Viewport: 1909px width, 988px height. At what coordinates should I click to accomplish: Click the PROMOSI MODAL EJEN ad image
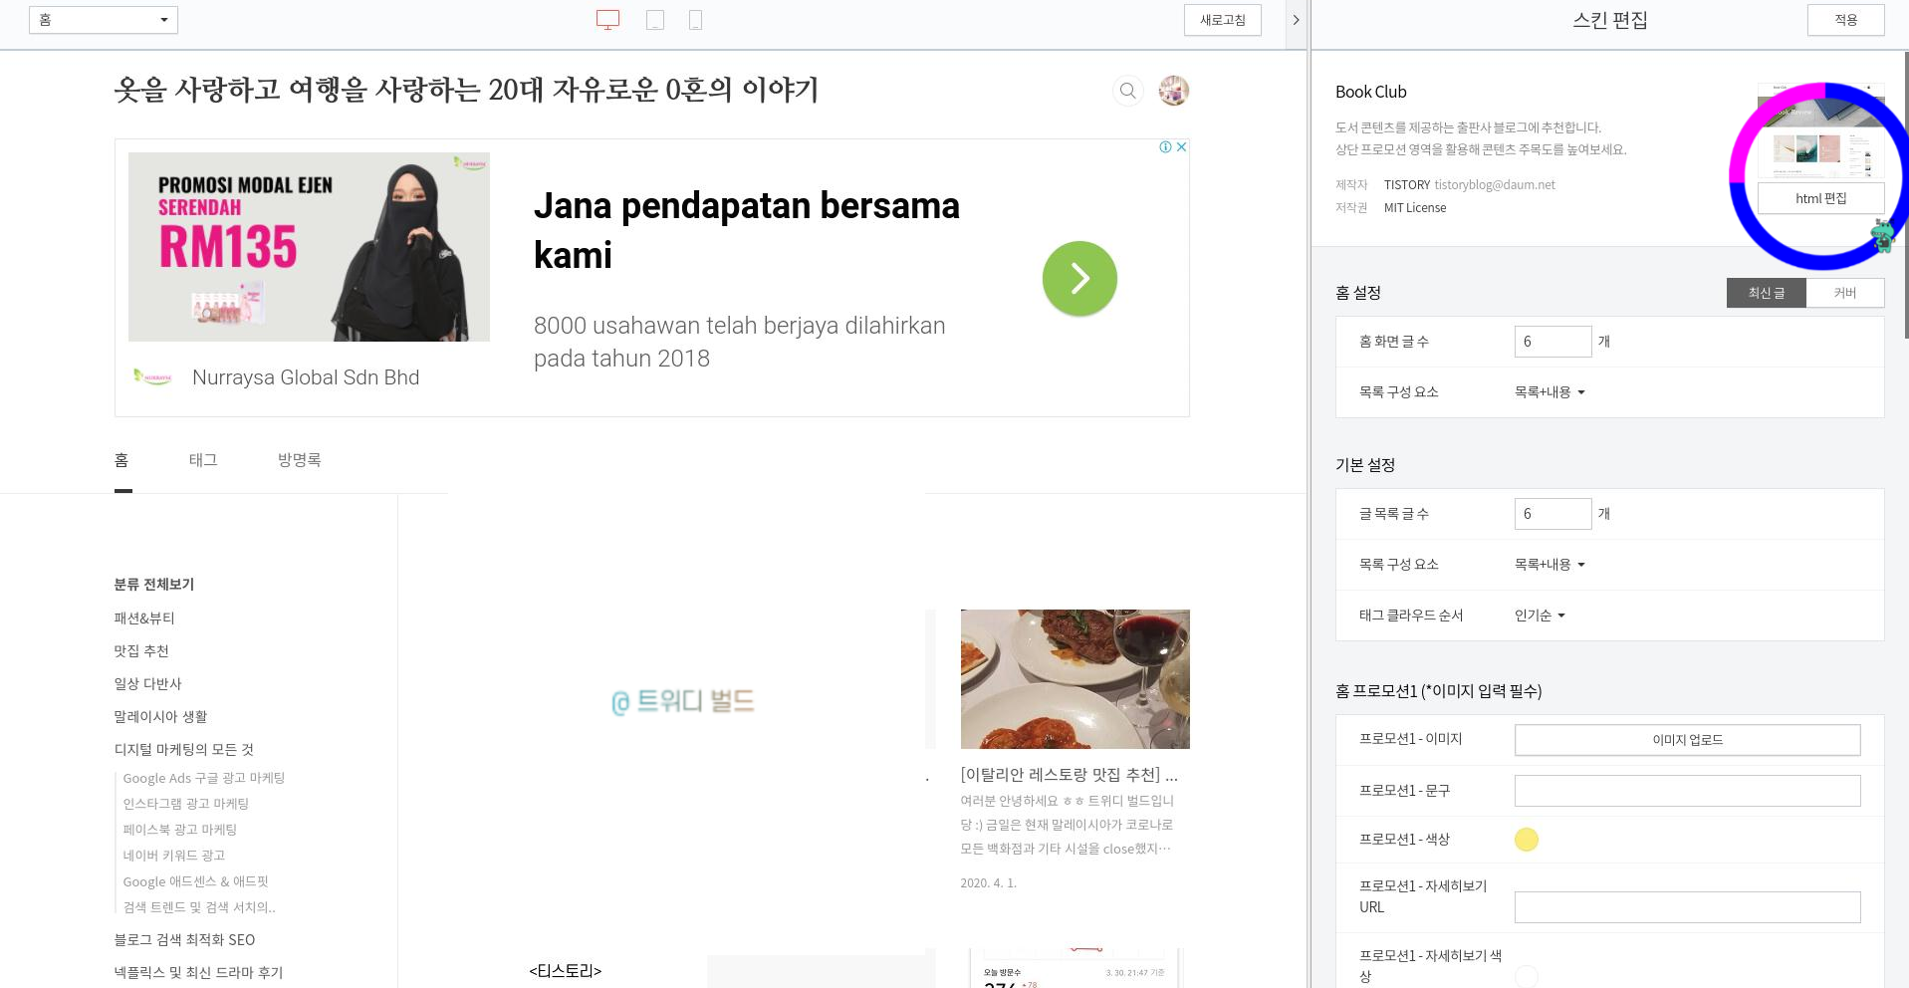309,247
